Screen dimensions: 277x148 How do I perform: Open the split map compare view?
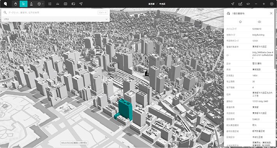click(x=66, y=4)
